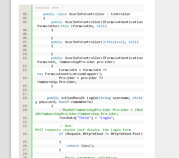
Task: Select line number 18.
Action: [26, 98]
